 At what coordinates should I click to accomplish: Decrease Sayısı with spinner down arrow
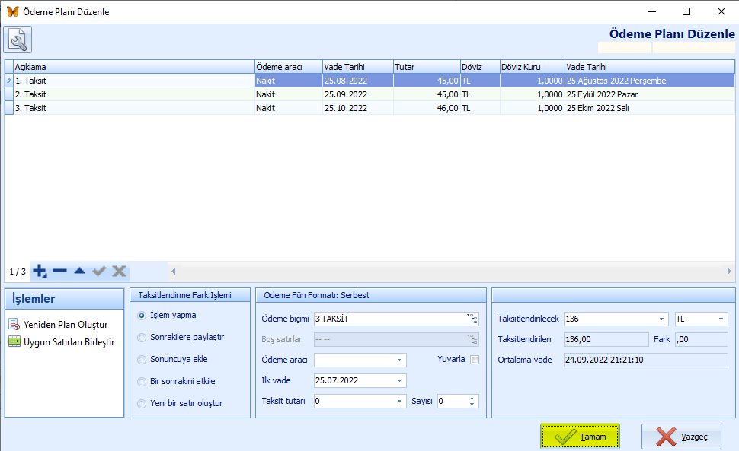click(472, 404)
